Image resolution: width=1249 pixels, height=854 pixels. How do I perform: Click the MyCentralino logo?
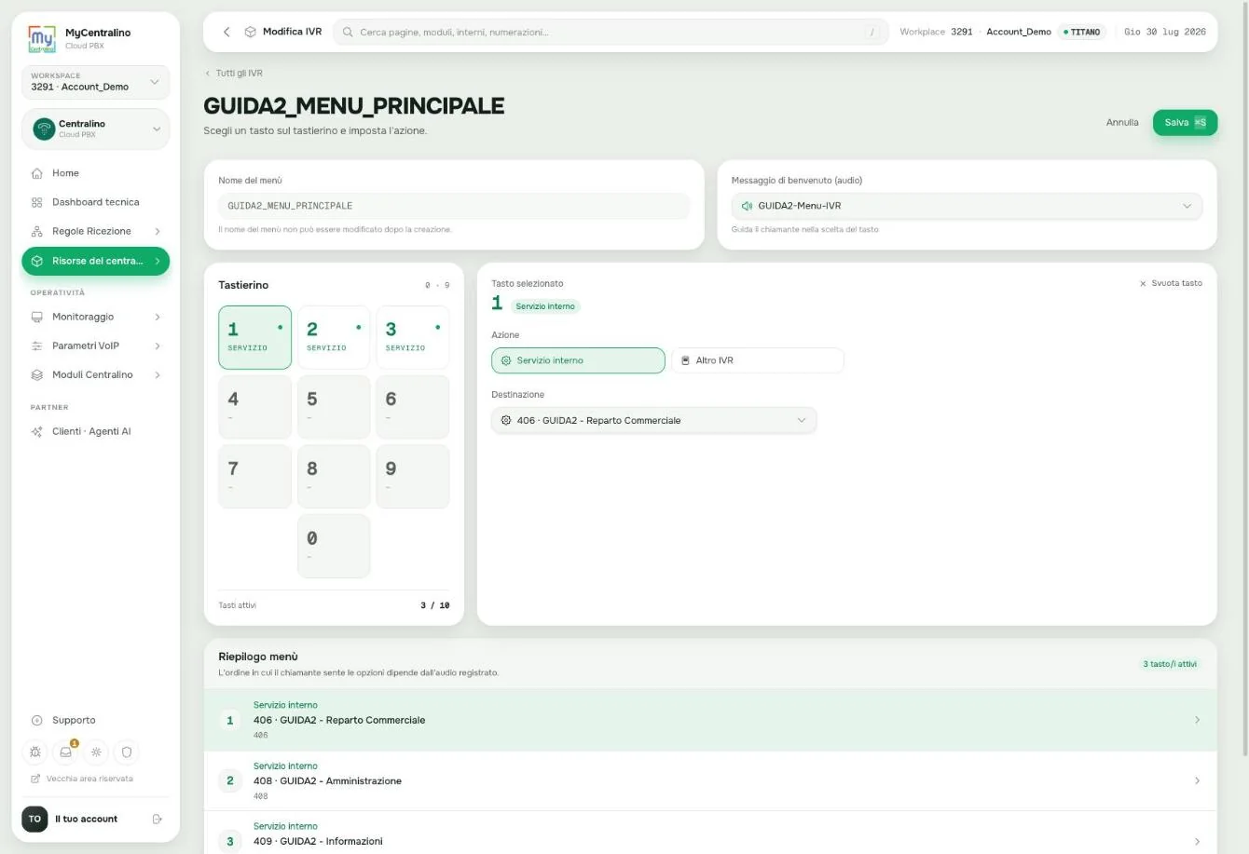42,38
